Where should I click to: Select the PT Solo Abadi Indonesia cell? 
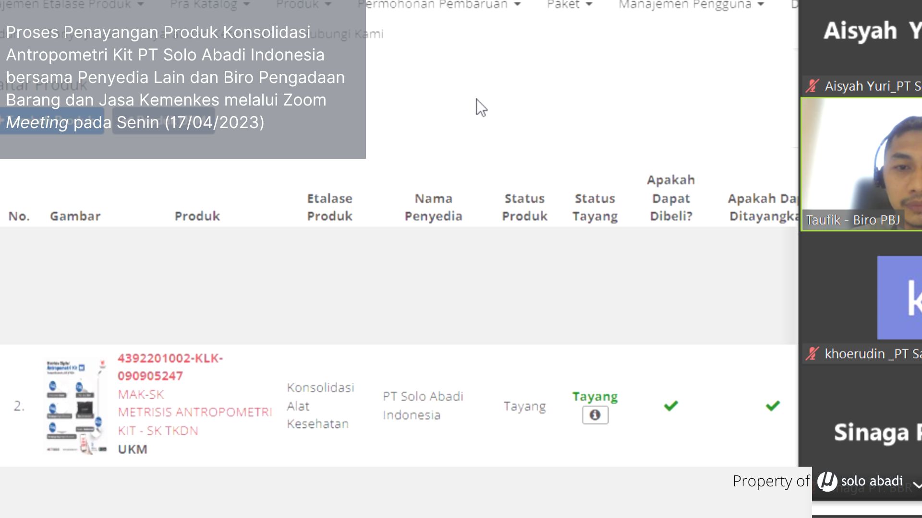[423, 406]
